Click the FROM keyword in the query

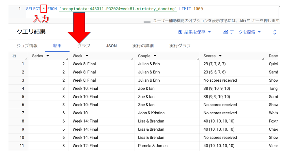(52, 9)
